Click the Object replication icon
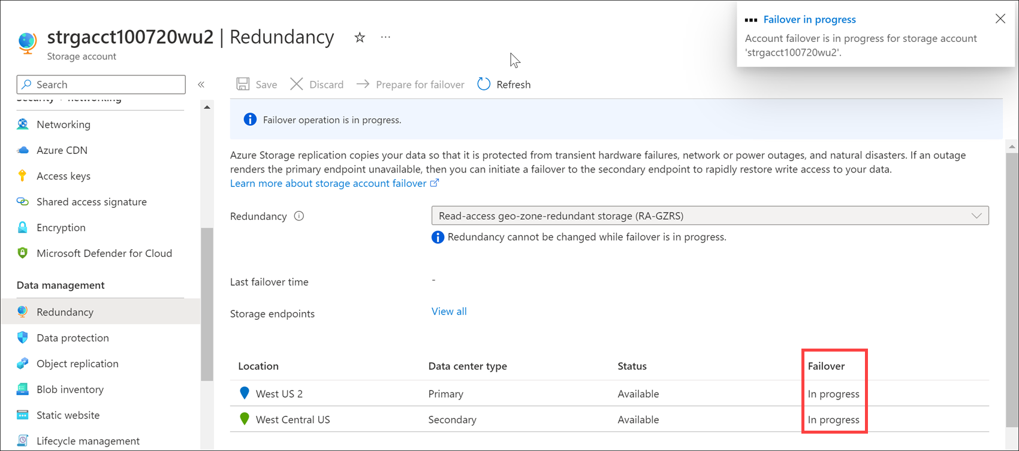This screenshot has height=451, width=1019. (22, 364)
